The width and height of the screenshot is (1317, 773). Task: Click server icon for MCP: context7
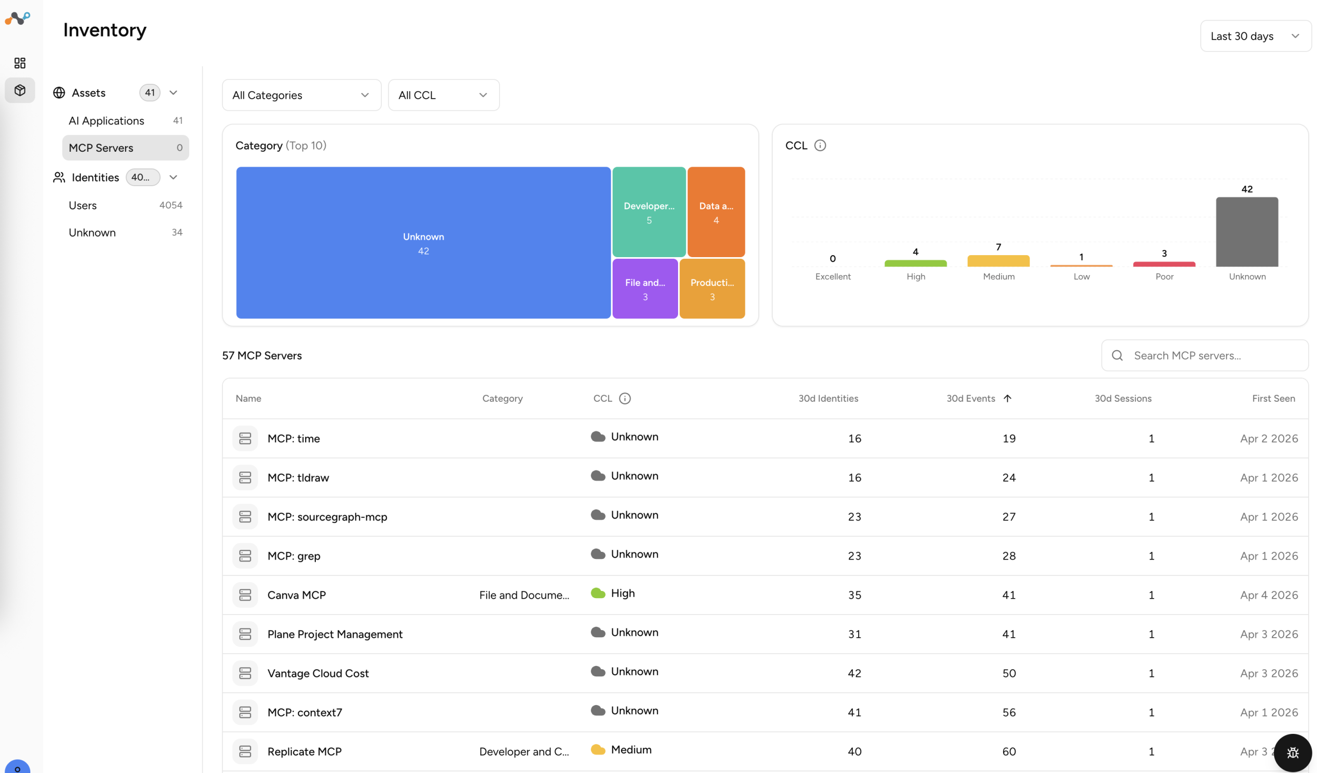pos(245,712)
